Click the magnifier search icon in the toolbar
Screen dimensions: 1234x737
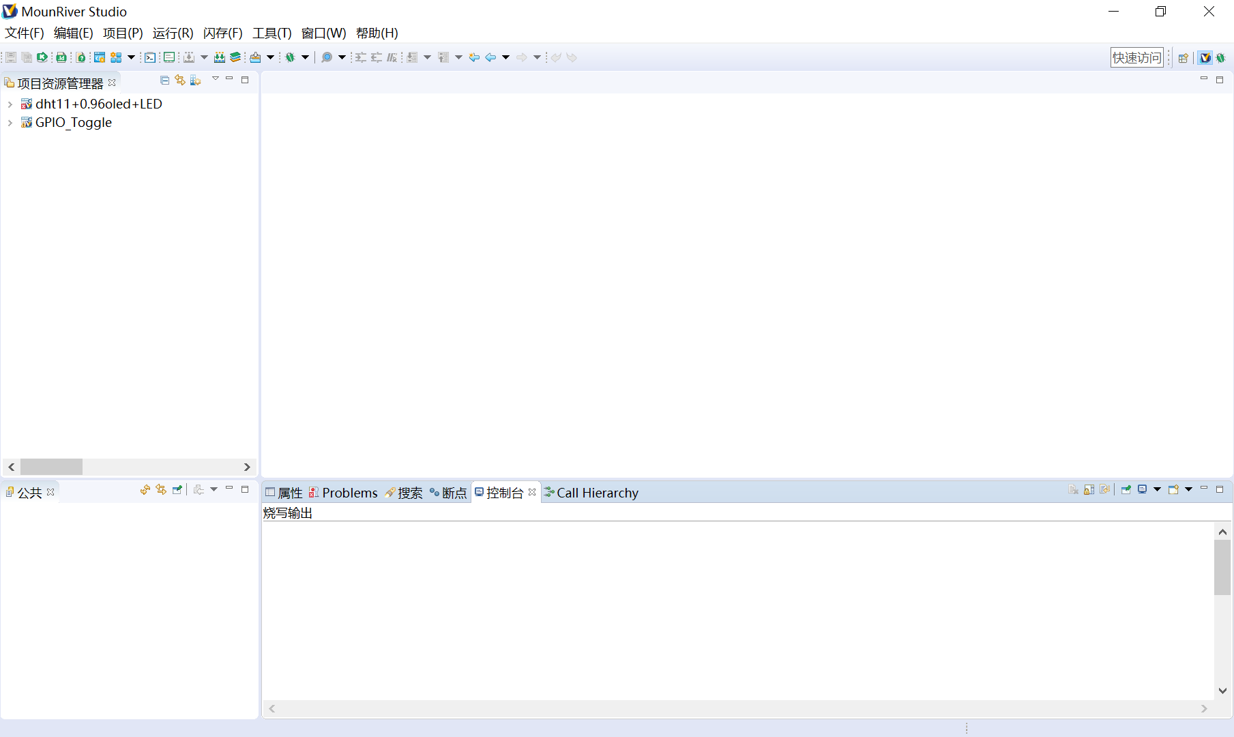327,57
